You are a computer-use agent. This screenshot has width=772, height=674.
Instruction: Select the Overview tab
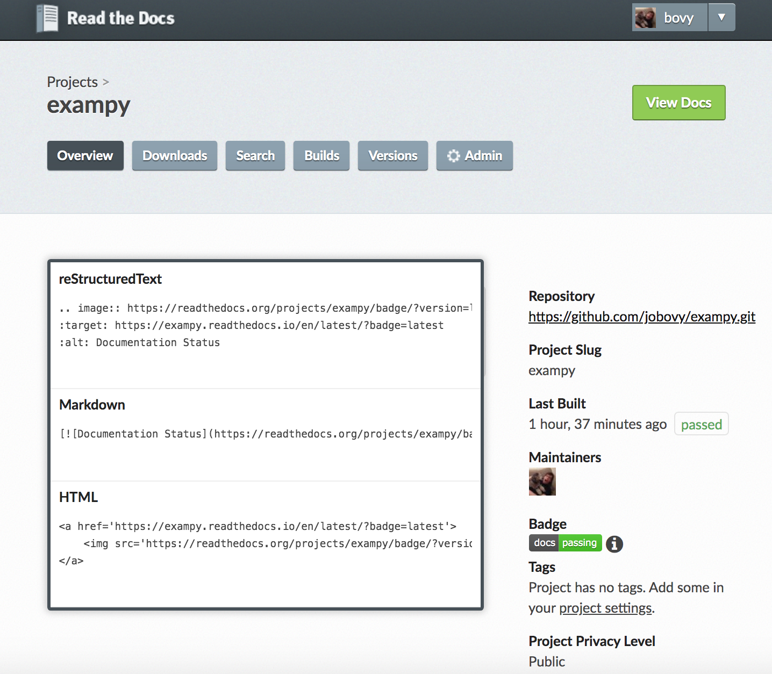(x=85, y=156)
